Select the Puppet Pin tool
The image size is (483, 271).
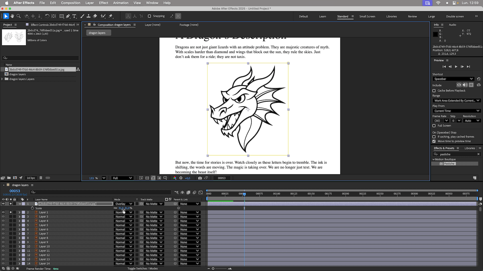111,16
